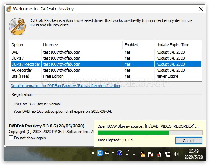The width and height of the screenshot is (210, 165).
Task: Cancel the Blu-ray source opening
Action: click(x=188, y=141)
